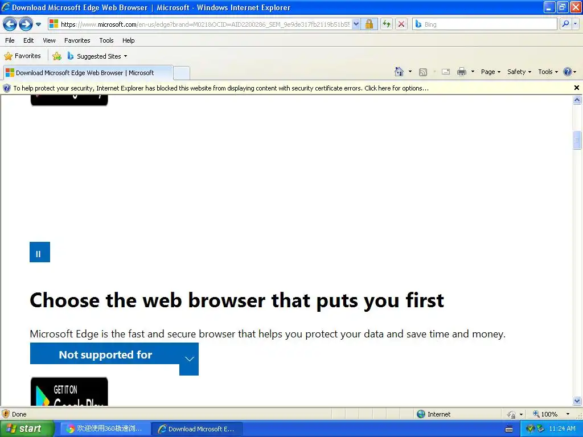Open the Favorites star button
Image resolution: width=583 pixels, height=437 pixels.
click(22, 56)
